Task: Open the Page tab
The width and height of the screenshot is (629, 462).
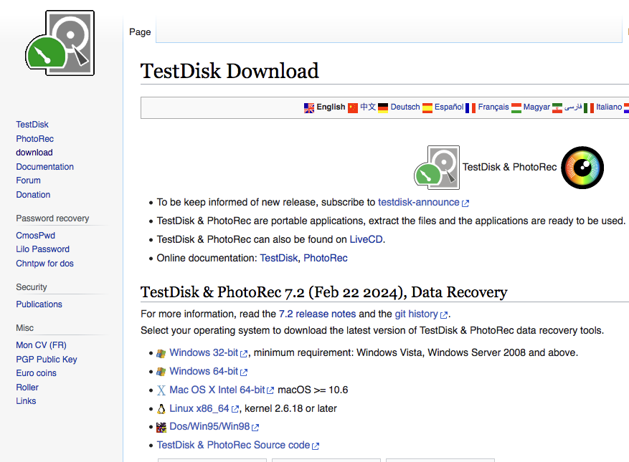Action: tap(140, 32)
